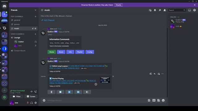The height and width of the screenshot is (111, 198).
Task: Pause the current song
Action: click(x=69, y=92)
